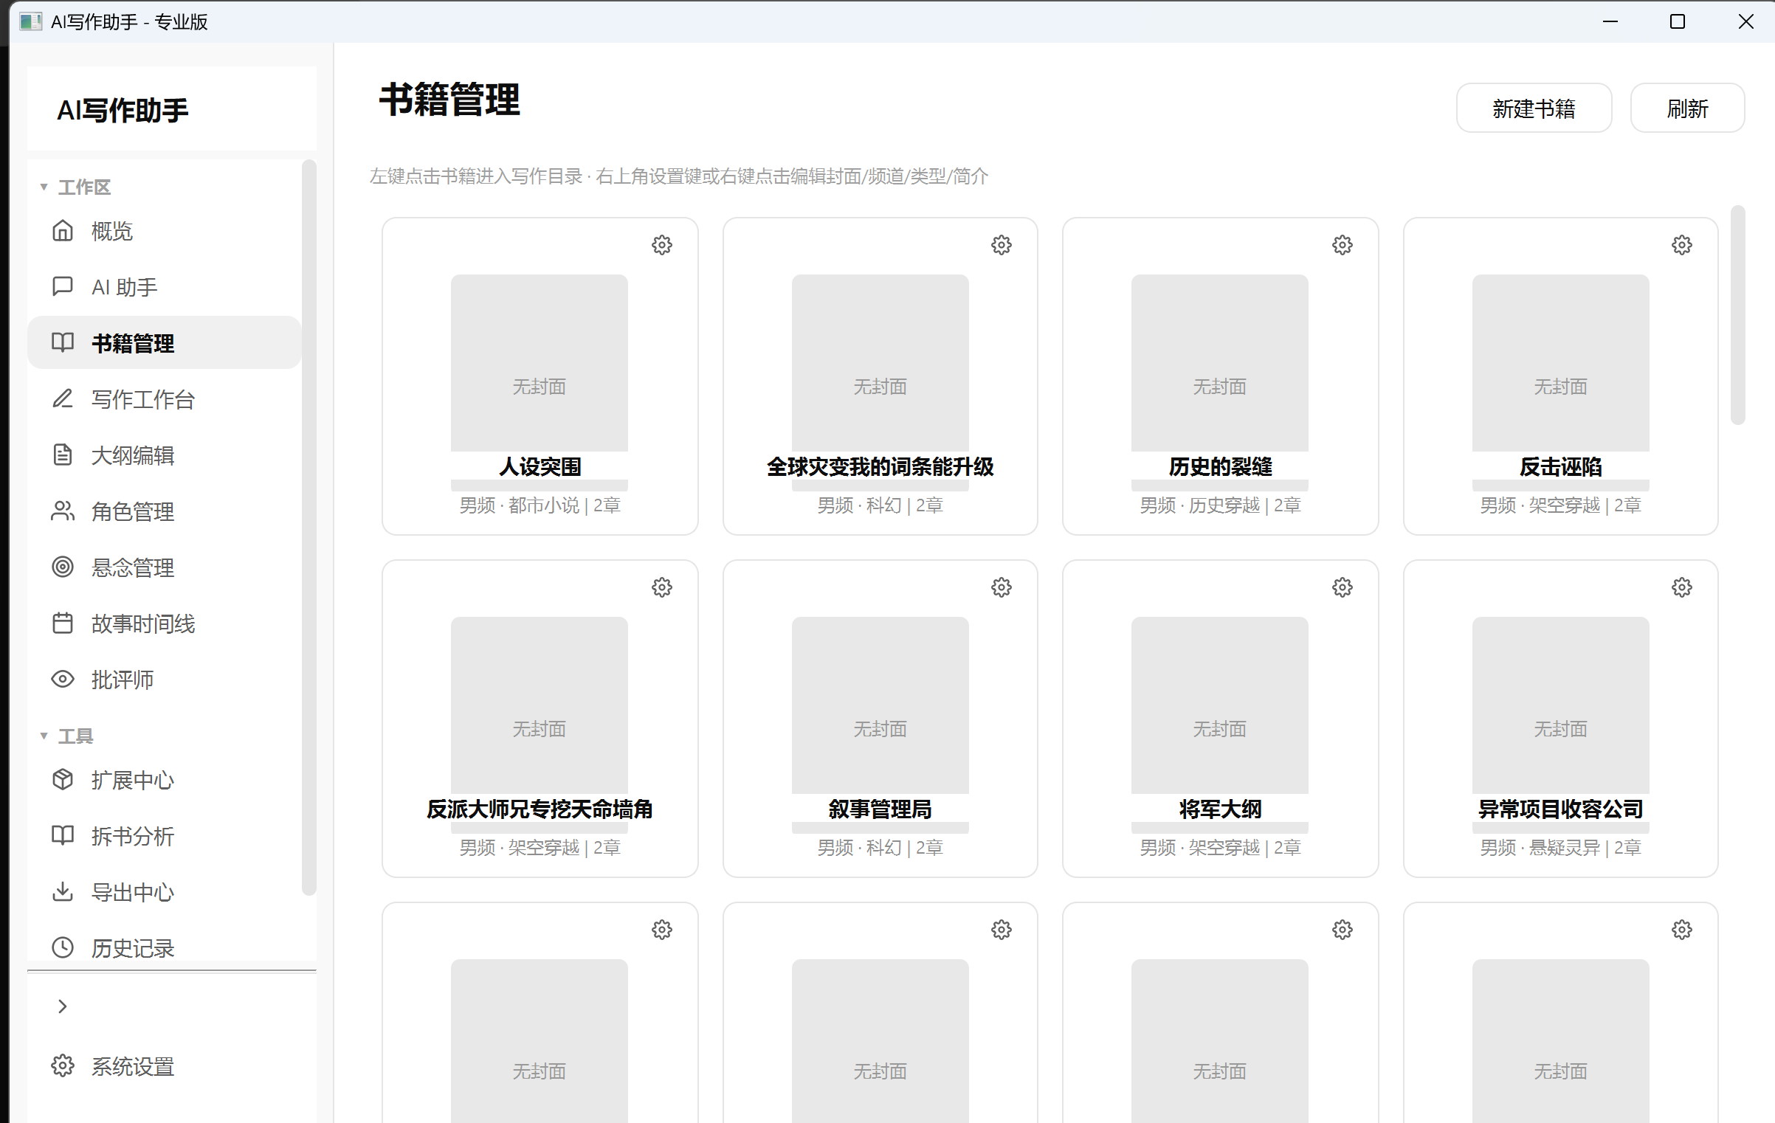Open the 将军大纲 book cover
This screenshot has width=1775, height=1123.
point(1220,705)
